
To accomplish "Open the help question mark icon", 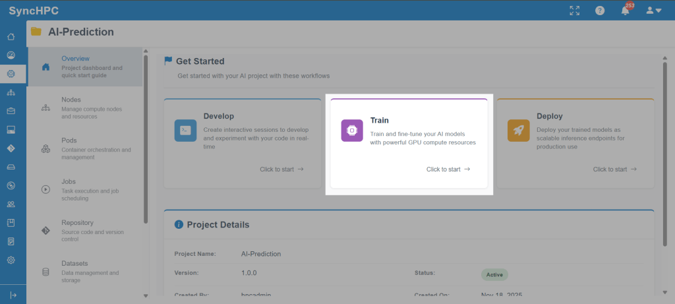I will pos(600,11).
